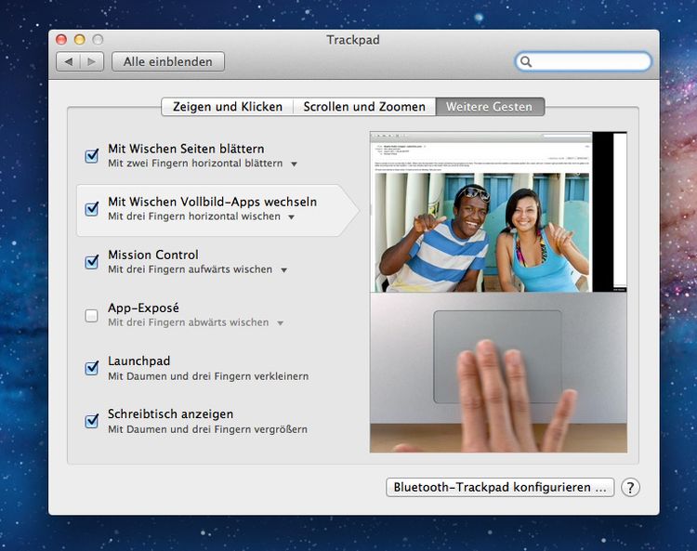Click the forward navigation arrow
The width and height of the screenshot is (697, 551).
click(x=91, y=62)
